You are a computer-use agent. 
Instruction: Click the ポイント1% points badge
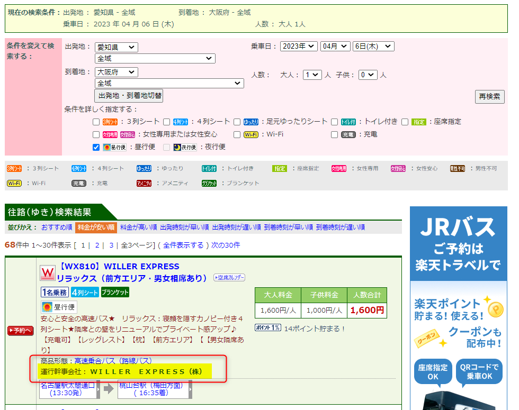point(268,328)
